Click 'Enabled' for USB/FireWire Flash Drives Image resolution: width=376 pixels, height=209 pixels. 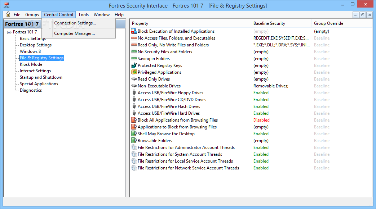pyautogui.click(x=261, y=106)
